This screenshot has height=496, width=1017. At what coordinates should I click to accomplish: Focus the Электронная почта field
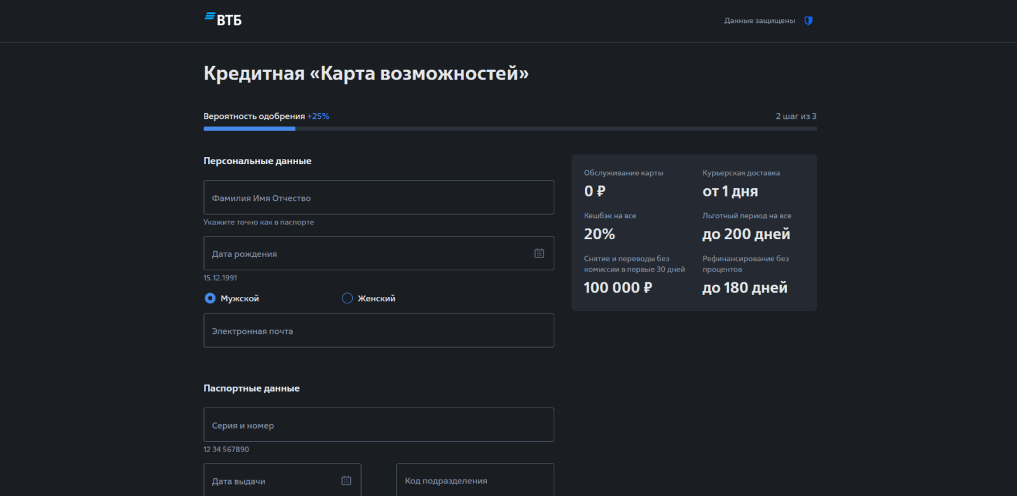(x=379, y=330)
